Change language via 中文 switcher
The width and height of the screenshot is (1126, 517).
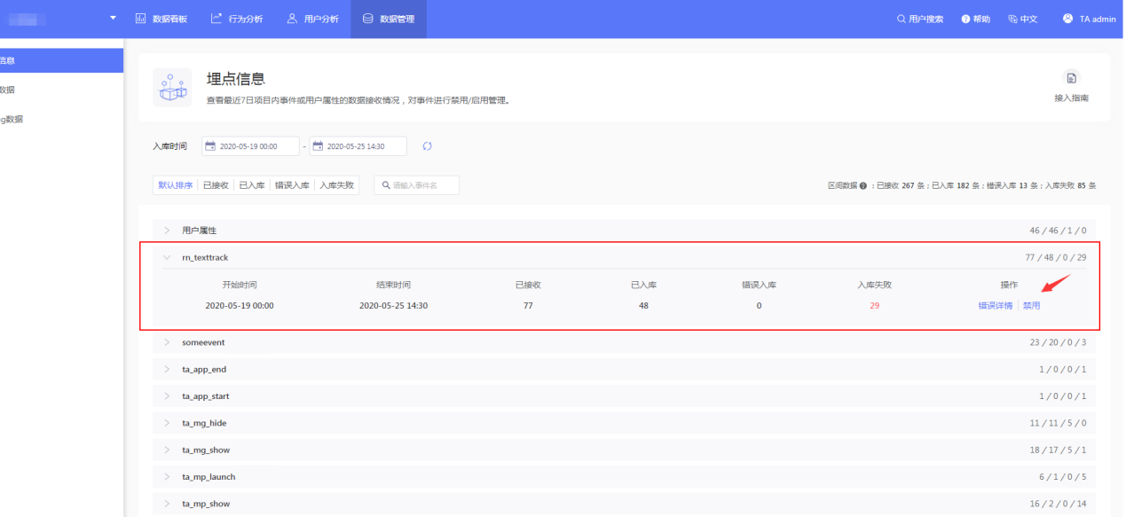pos(1023,19)
